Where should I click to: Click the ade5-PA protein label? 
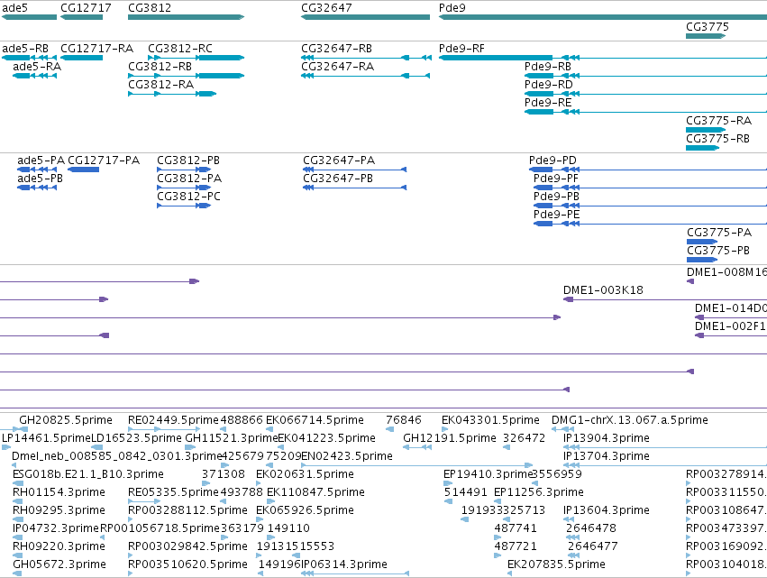click(x=41, y=161)
